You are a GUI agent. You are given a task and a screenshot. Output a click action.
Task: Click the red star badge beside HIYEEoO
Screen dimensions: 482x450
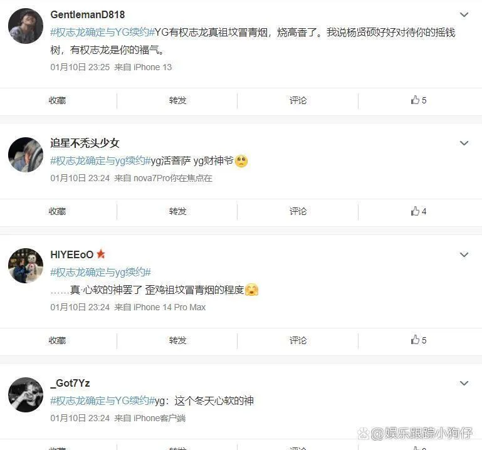101,254
